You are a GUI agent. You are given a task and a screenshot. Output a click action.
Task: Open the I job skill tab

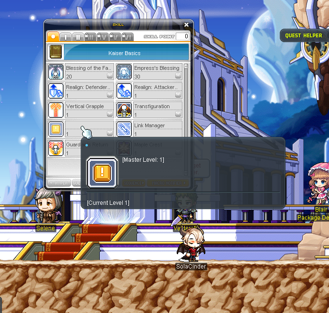click(x=65, y=37)
